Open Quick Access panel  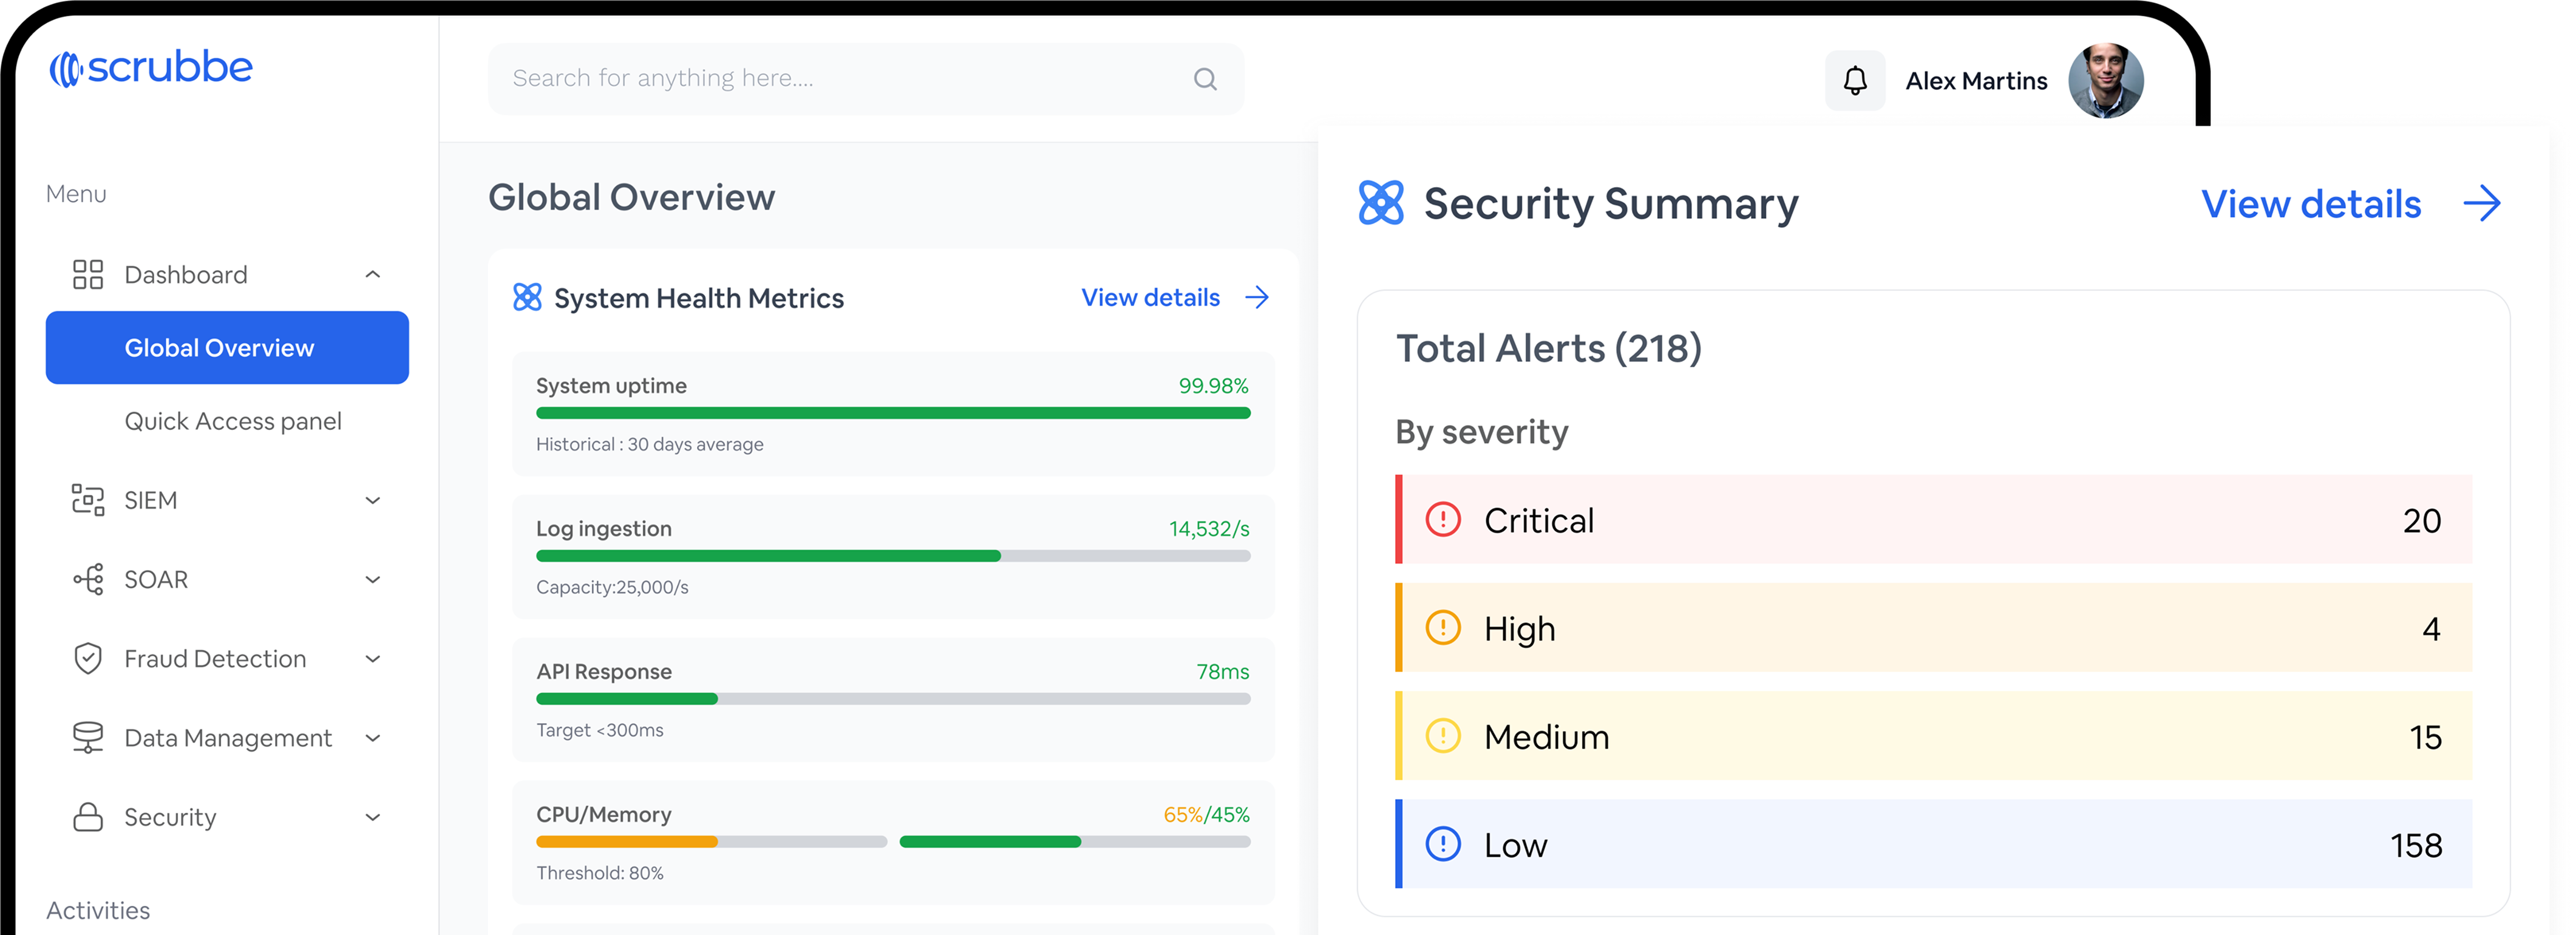pos(233,421)
